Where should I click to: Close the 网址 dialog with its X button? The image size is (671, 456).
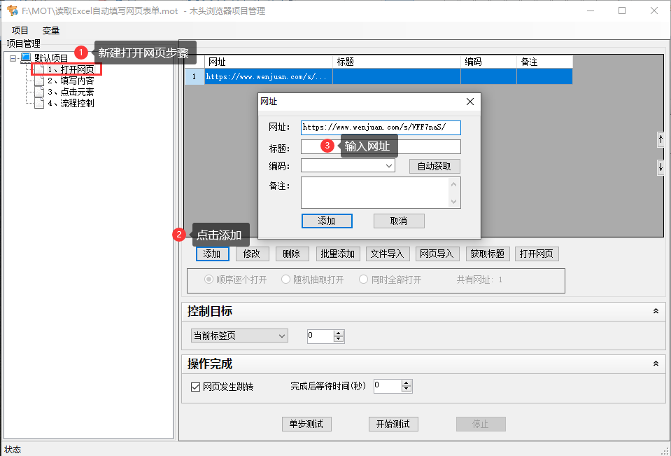pyautogui.click(x=469, y=102)
